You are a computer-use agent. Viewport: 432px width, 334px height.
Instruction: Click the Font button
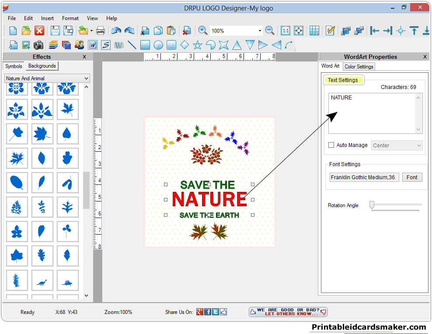[412, 177]
